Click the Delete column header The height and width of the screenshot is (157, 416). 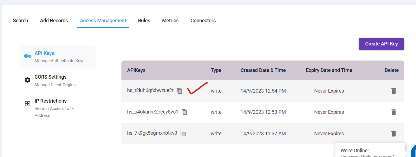click(x=392, y=70)
